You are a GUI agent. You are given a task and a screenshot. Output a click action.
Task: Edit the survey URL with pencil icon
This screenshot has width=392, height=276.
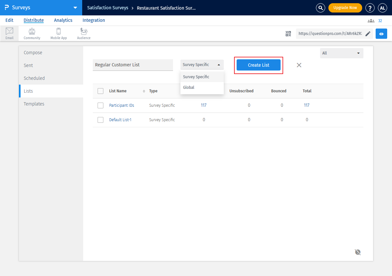coord(368,34)
